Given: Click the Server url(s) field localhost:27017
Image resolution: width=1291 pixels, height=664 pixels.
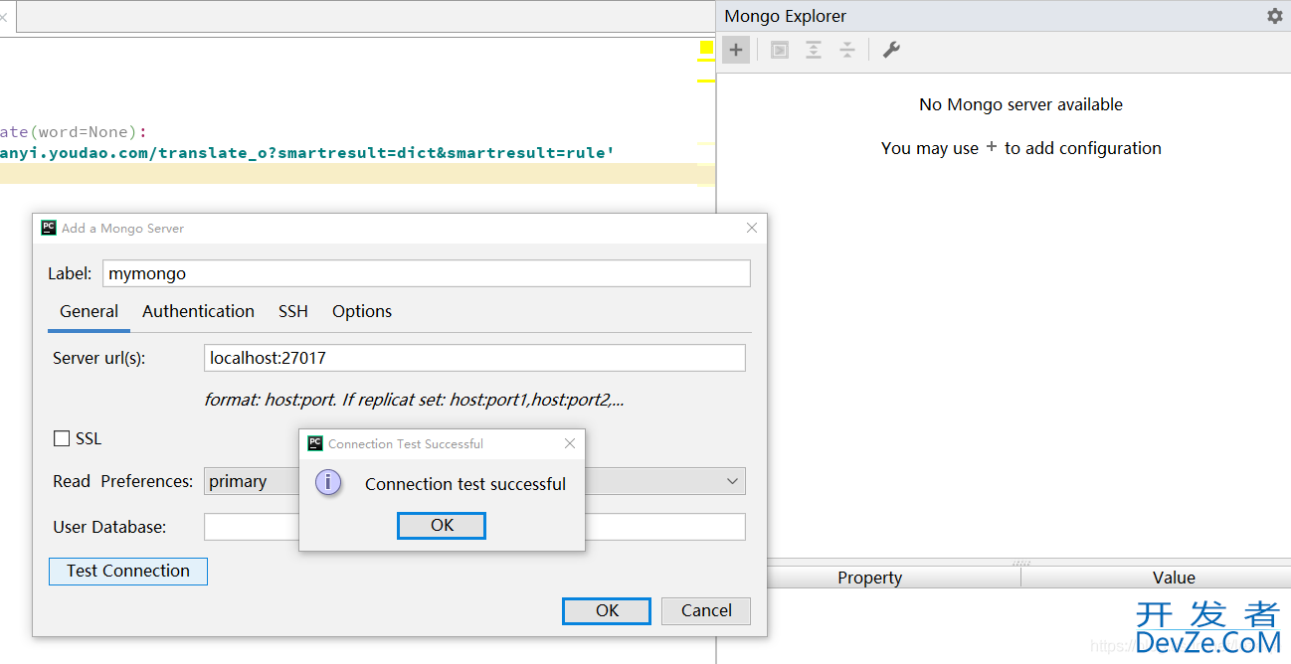Looking at the screenshot, I should (474, 358).
